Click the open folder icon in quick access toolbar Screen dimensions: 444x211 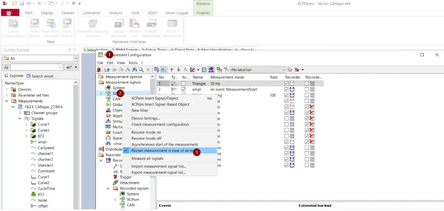pyautogui.click(x=14, y=3)
